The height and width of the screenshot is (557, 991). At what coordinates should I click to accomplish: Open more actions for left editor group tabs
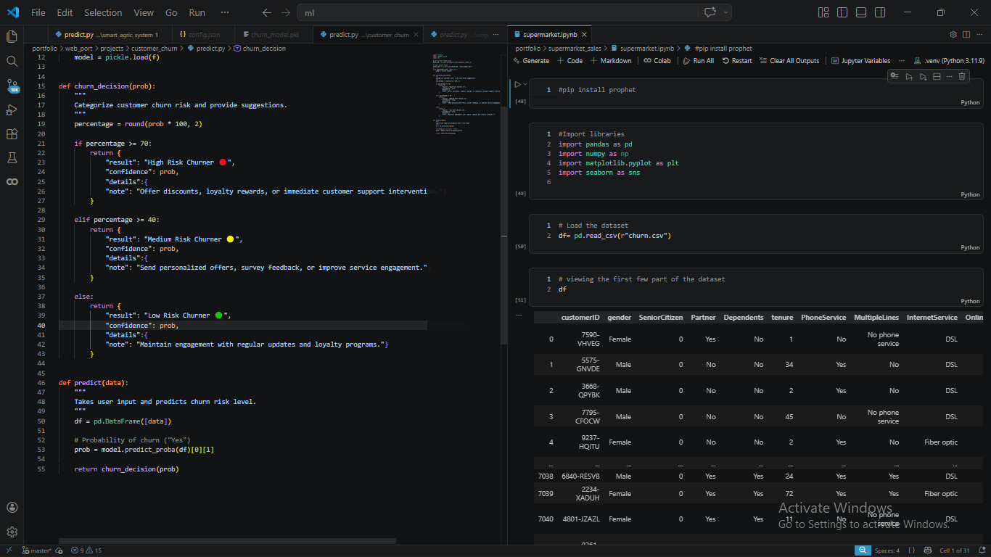click(x=495, y=34)
